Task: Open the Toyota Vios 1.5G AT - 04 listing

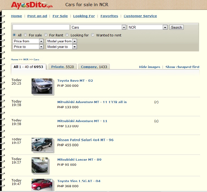Action: [79, 181]
